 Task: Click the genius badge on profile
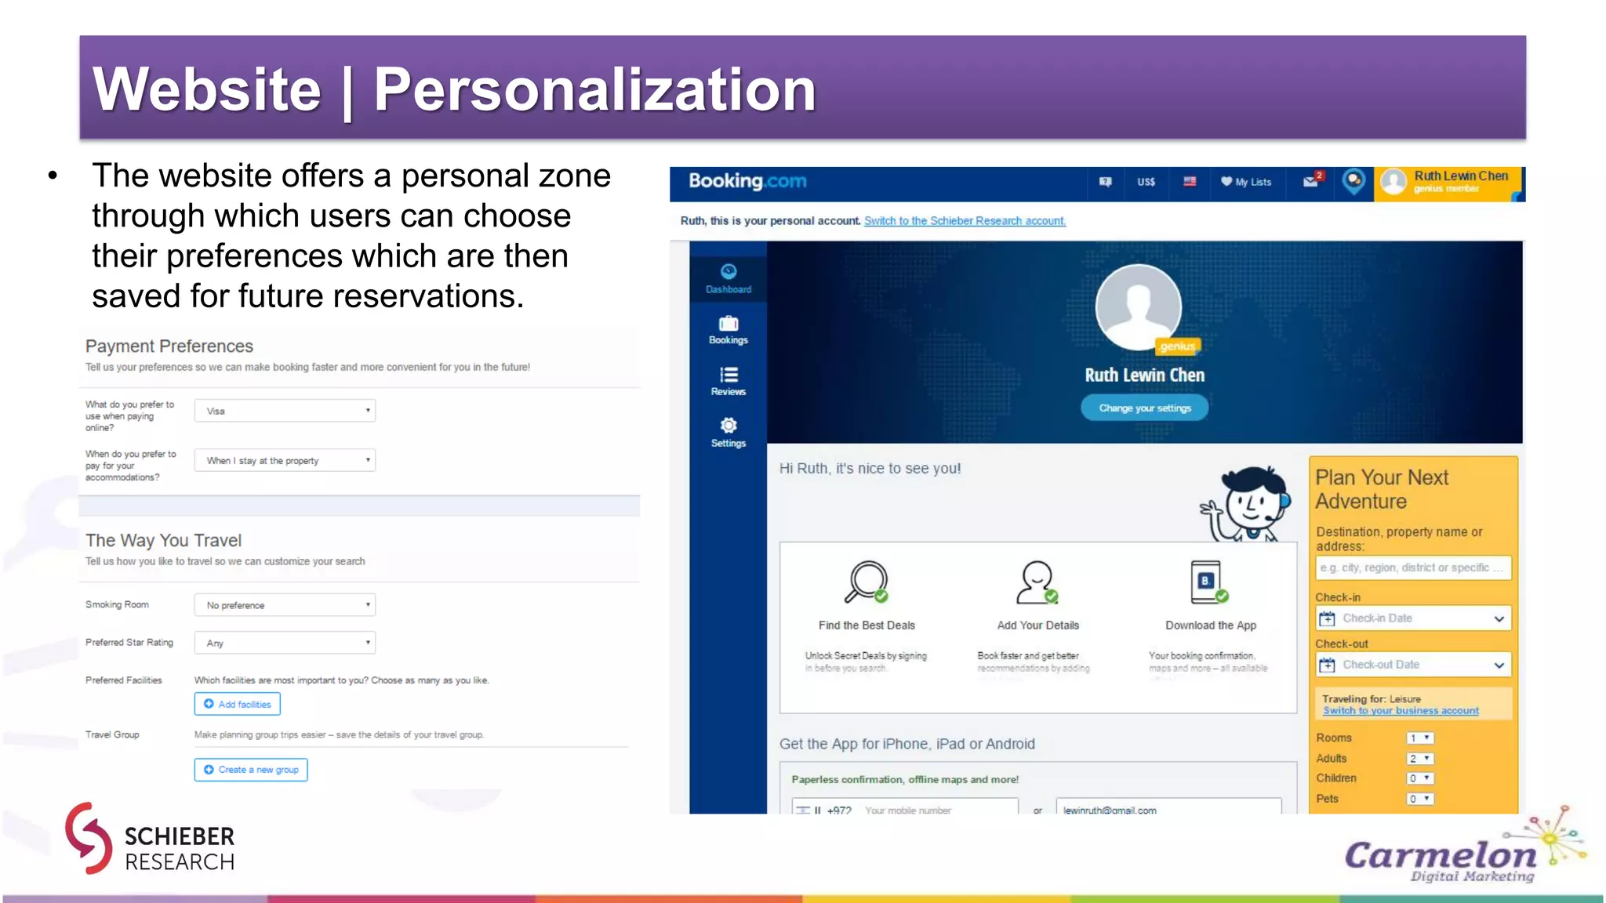click(x=1177, y=346)
